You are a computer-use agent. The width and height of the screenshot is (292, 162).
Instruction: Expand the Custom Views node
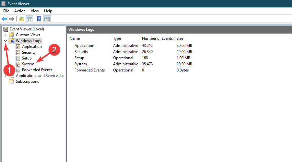tap(5, 35)
